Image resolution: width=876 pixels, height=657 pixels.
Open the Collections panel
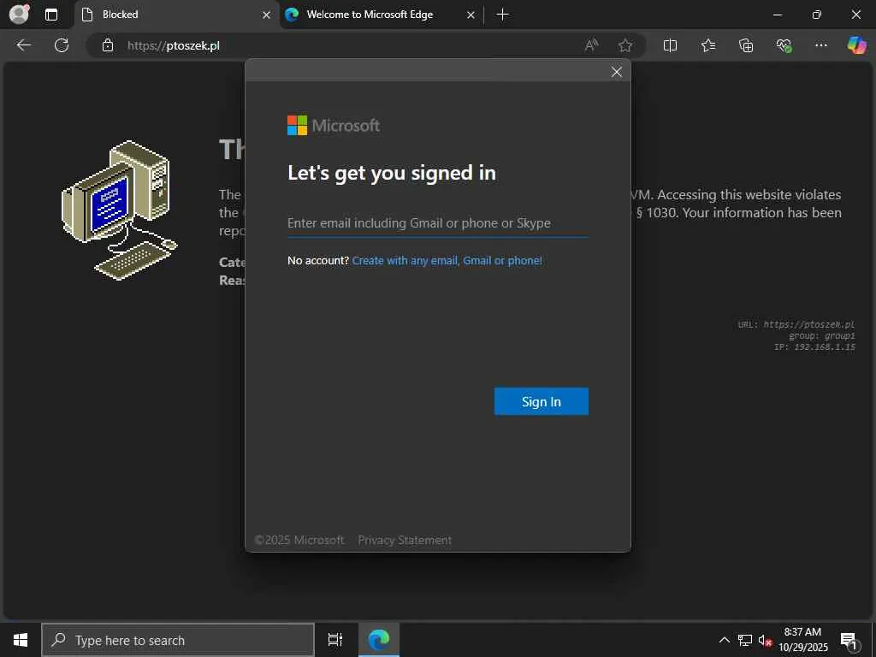pyautogui.click(x=746, y=46)
